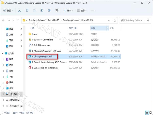Maximize the Explorer window

[142, 3]
